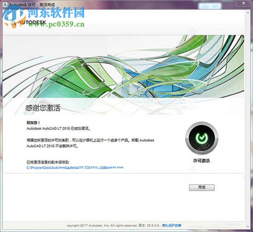253x232 pixels.
Task: Click the line stating AutoCAD LT 2018 已成功激活
Action: [x=58, y=128]
